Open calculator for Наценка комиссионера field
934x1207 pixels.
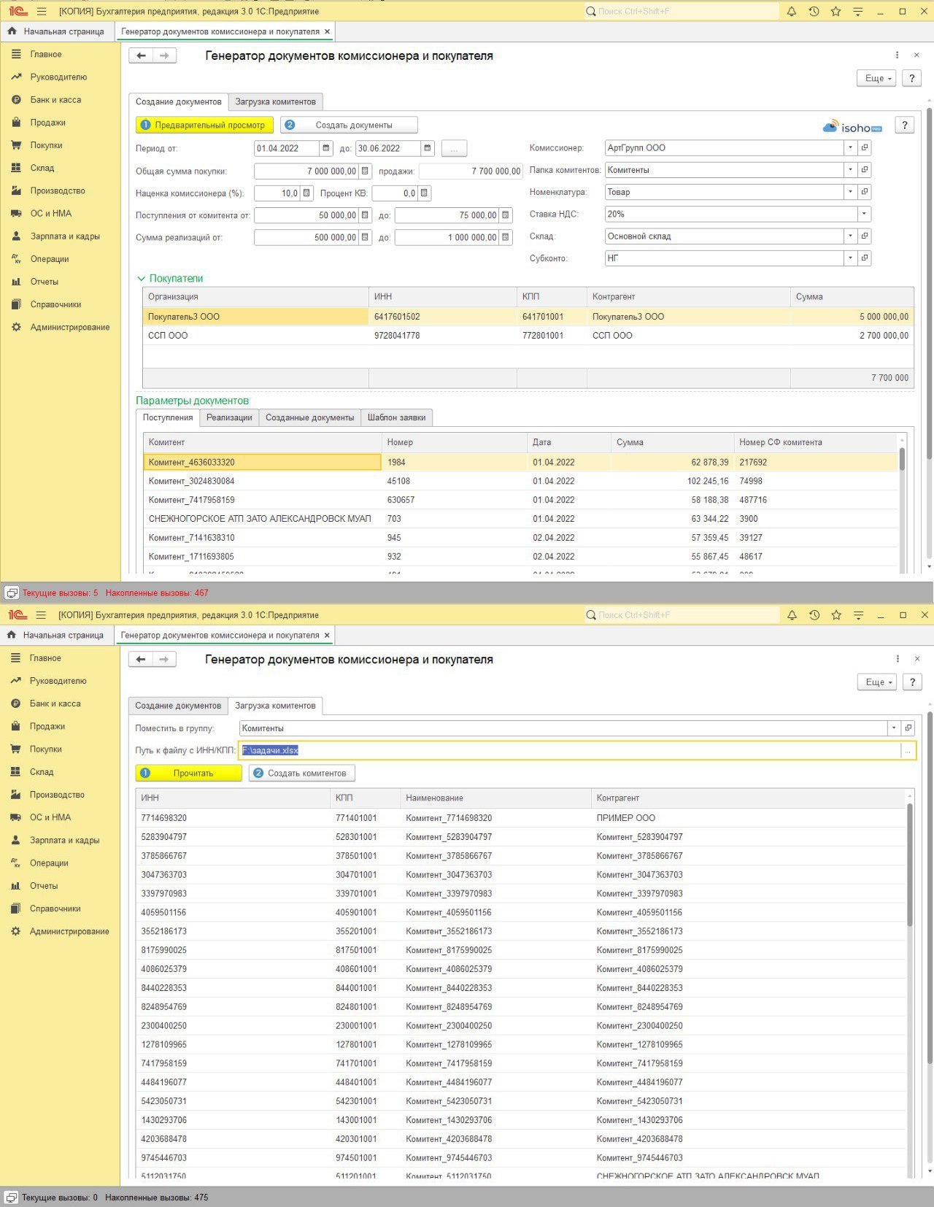tap(306, 193)
